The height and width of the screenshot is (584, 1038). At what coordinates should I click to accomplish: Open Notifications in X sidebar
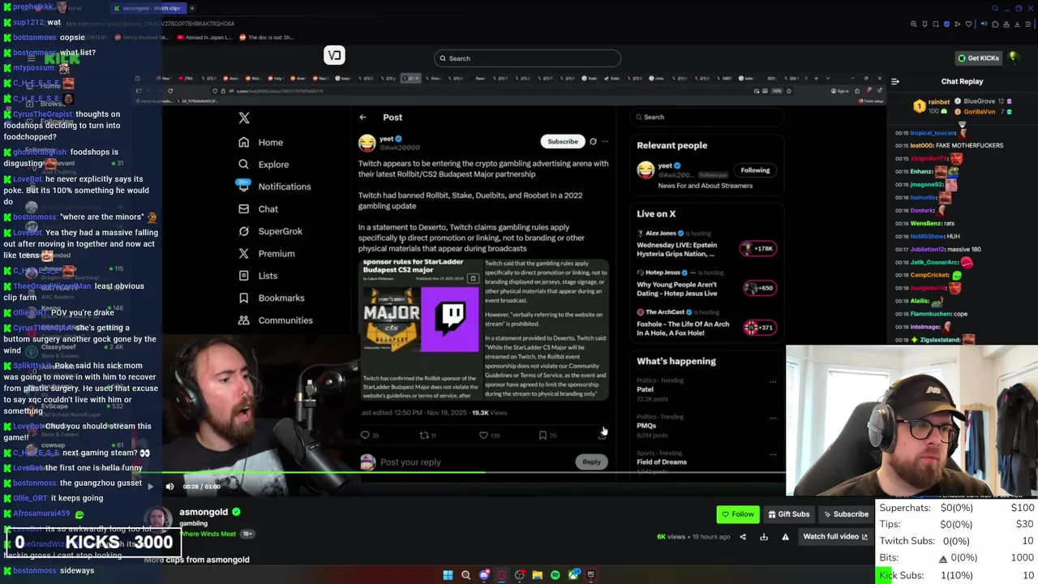click(274, 186)
